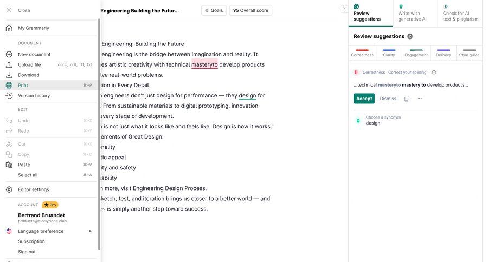Image resolution: width=488 pixels, height=262 pixels.
Task: Open the more options ellipsis menu
Action: point(419,99)
